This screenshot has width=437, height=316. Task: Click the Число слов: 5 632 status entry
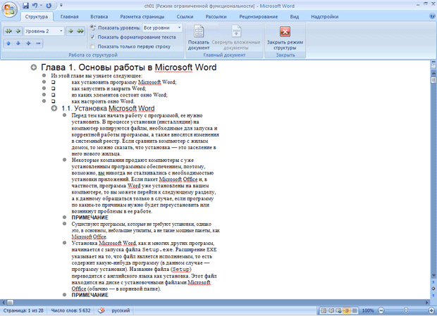pyautogui.click(x=70, y=310)
